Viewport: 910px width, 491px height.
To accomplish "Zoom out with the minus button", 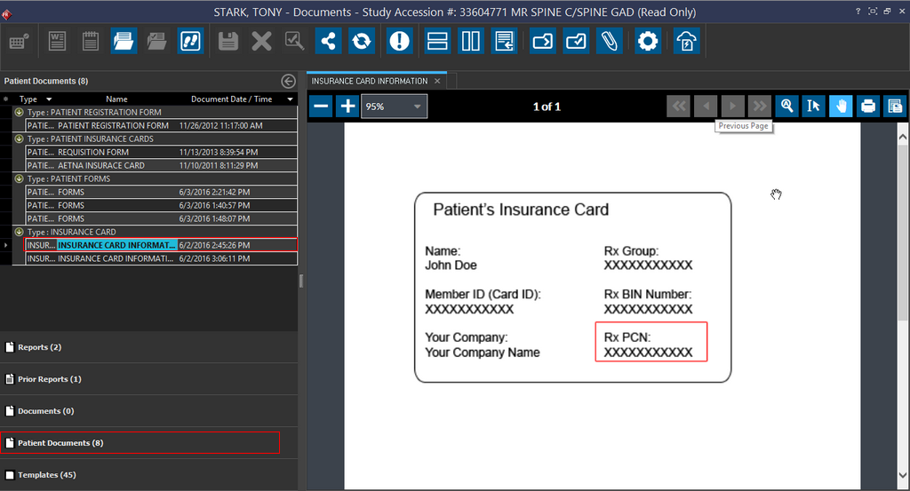I will point(322,107).
